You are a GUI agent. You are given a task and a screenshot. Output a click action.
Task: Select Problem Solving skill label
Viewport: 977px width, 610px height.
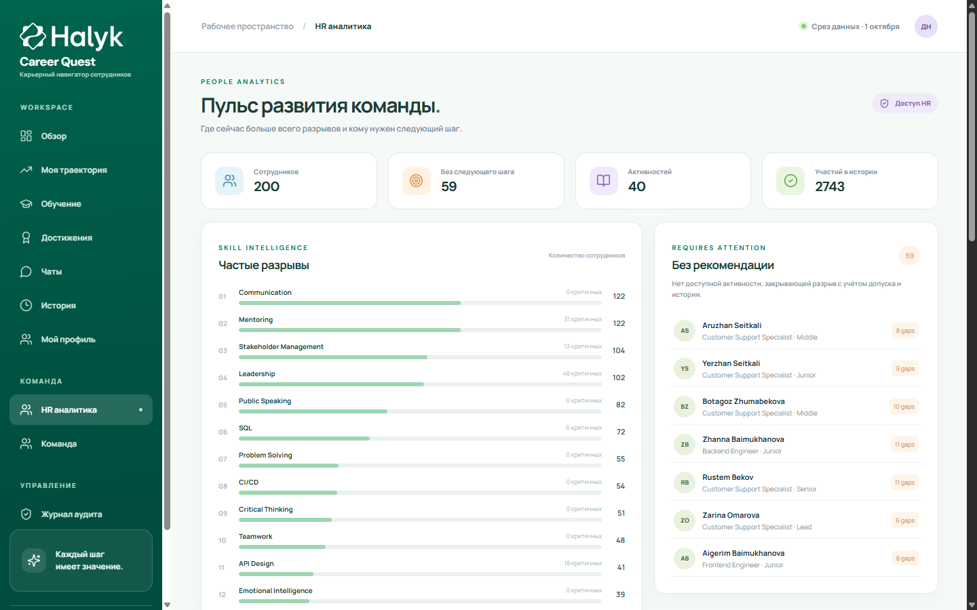[265, 455]
